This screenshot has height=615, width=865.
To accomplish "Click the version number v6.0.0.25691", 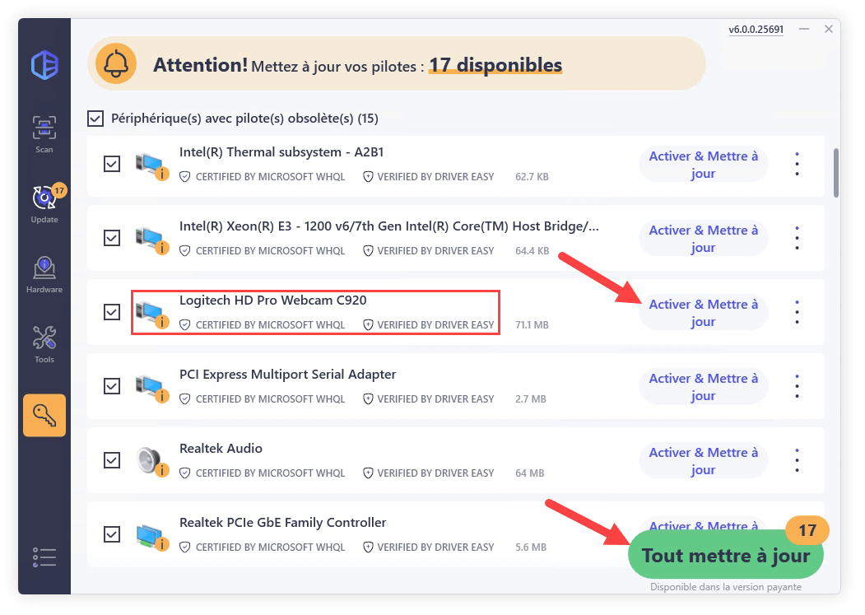I will (756, 30).
